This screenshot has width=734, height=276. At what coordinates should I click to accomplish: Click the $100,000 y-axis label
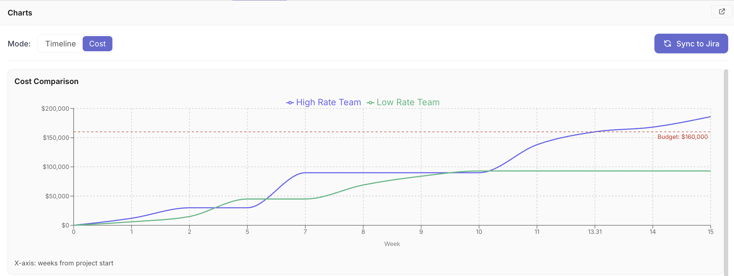[56, 167]
